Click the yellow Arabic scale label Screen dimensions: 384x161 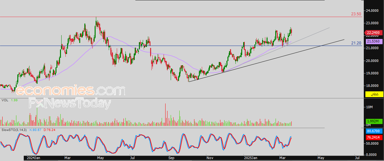374,94
